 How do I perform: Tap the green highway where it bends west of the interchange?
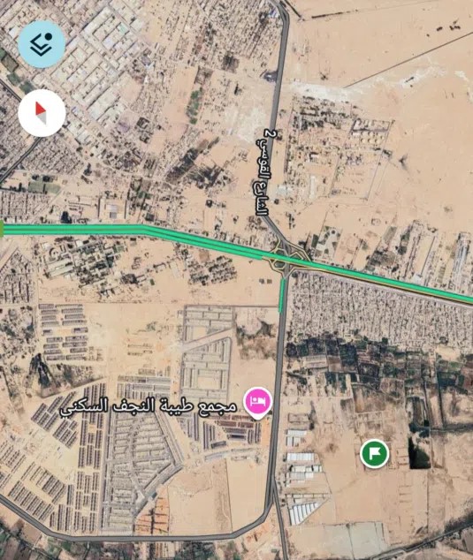[x=147, y=229]
